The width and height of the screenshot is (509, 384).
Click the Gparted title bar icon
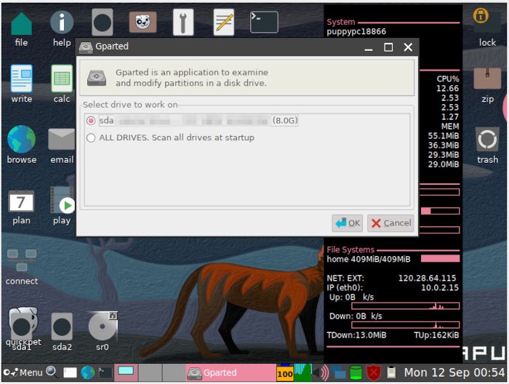tap(86, 47)
